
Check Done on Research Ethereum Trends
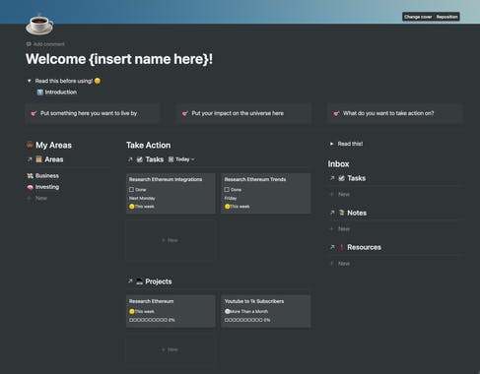(227, 190)
